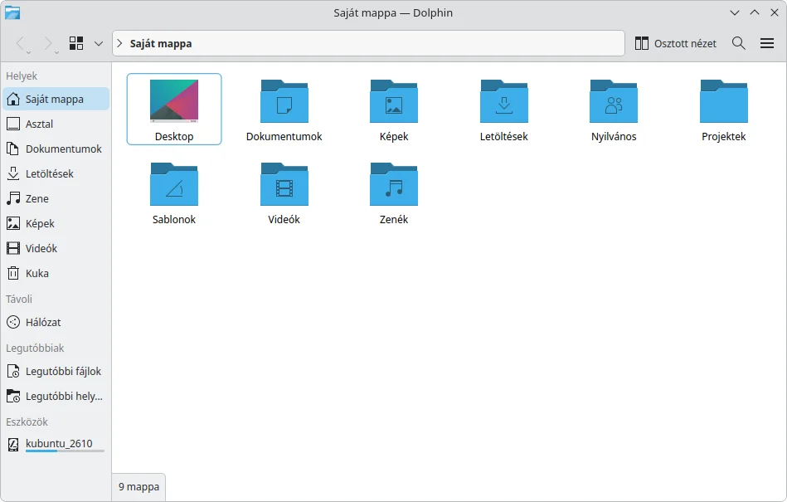
Task: Select the Dokumentumok folder icon
Action: tap(284, 101)
